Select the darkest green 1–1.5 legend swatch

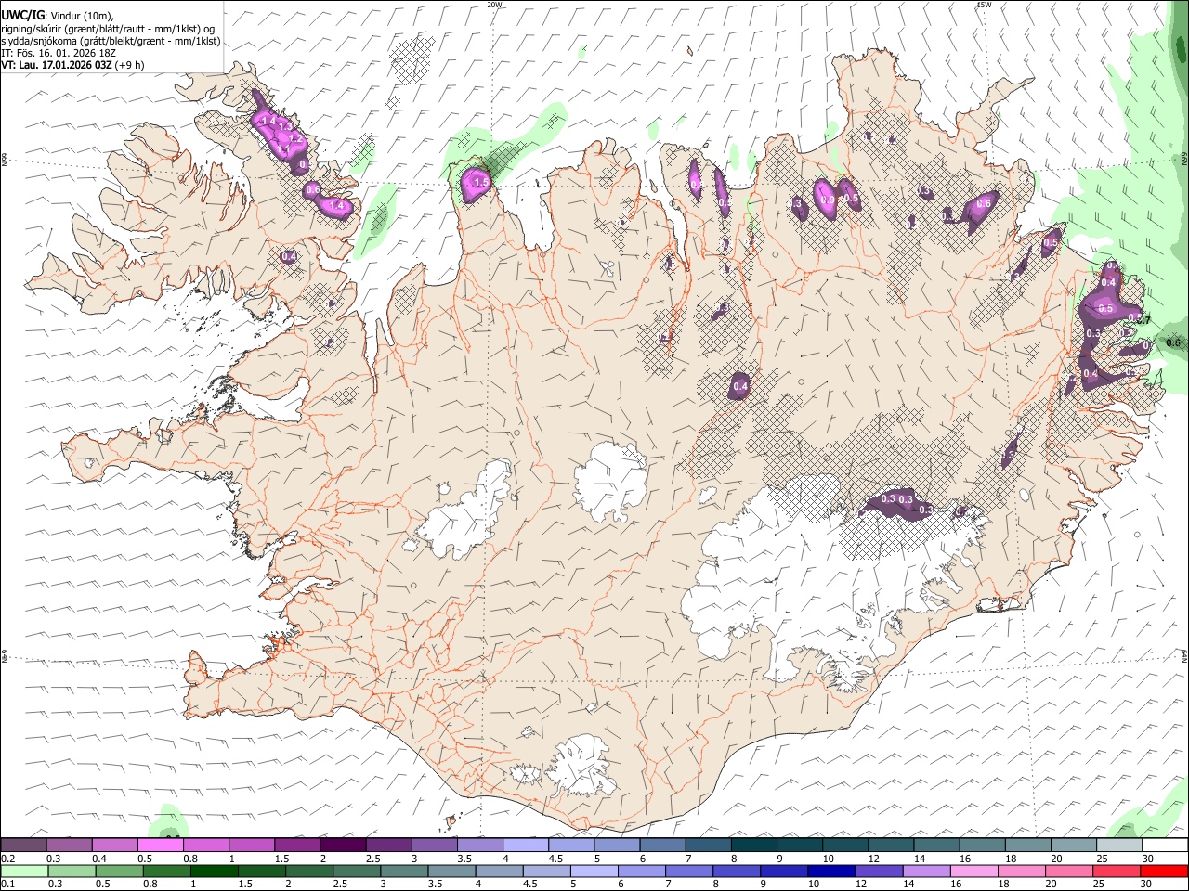click(214, 872)
